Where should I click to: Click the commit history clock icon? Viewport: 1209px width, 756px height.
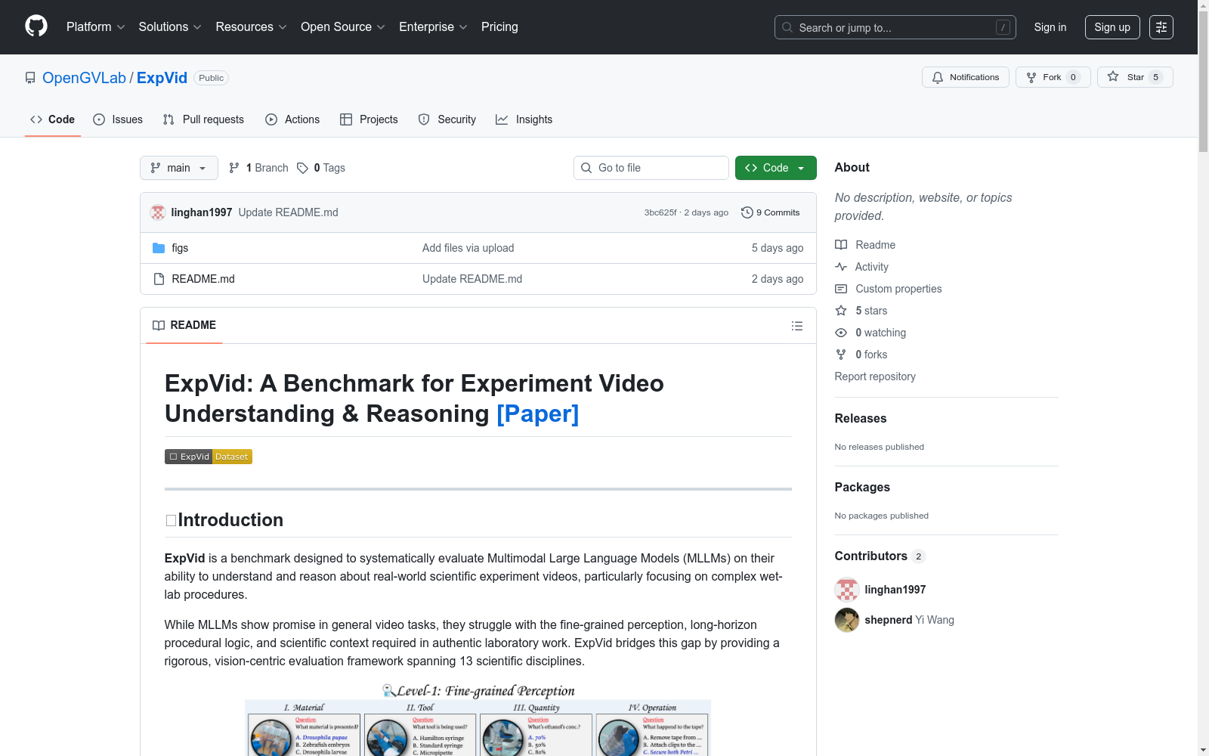pos(747,212)
